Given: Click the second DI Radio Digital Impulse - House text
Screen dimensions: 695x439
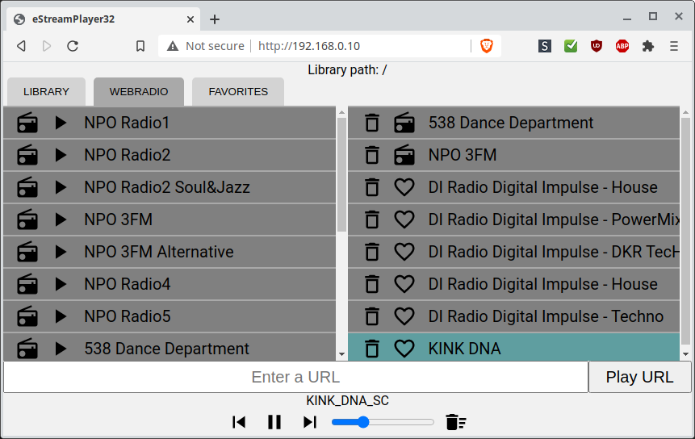Looking at the screenshot, I should pos(543,284).
